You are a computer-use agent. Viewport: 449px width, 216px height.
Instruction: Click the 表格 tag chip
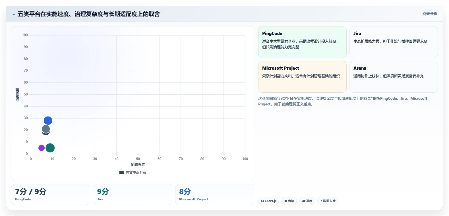point(289,201)
